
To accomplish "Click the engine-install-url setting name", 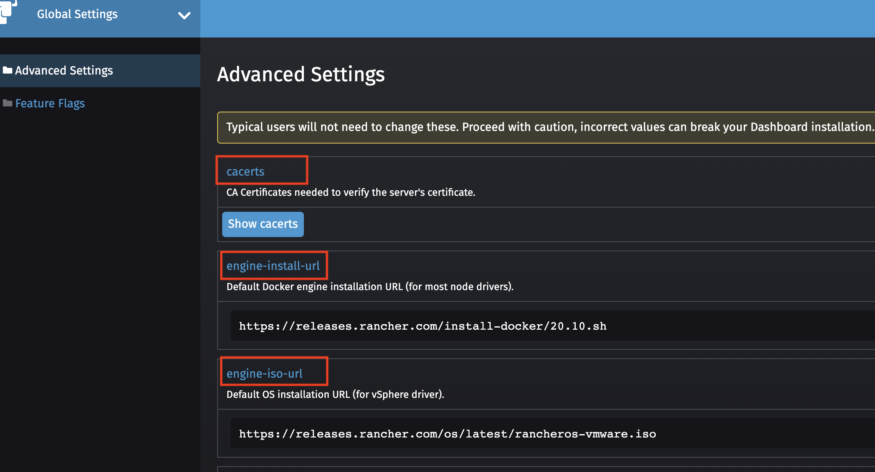I will [x=273, y=266].
